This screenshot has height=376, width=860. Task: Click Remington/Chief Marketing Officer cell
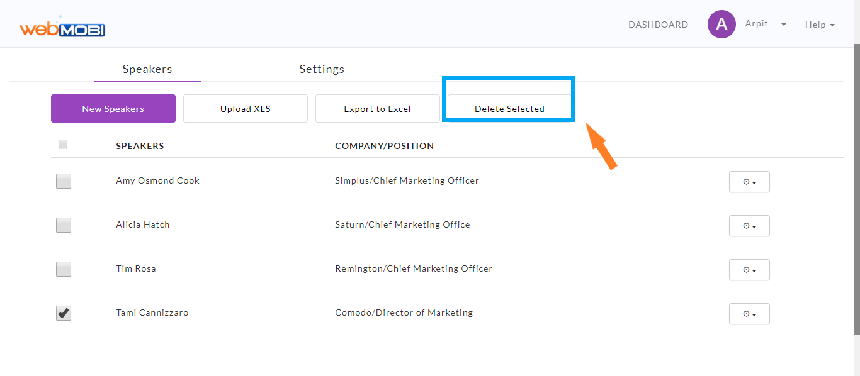tap(414, 268)
